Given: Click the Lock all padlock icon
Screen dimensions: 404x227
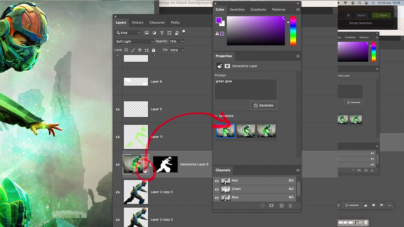Looking at the screenshot, I should 154,50.
